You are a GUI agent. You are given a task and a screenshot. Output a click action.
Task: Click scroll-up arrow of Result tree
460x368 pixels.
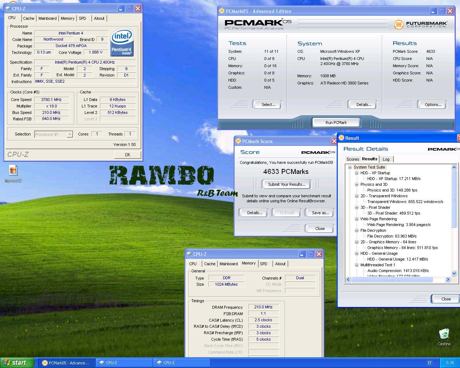(x=454, y=167)
